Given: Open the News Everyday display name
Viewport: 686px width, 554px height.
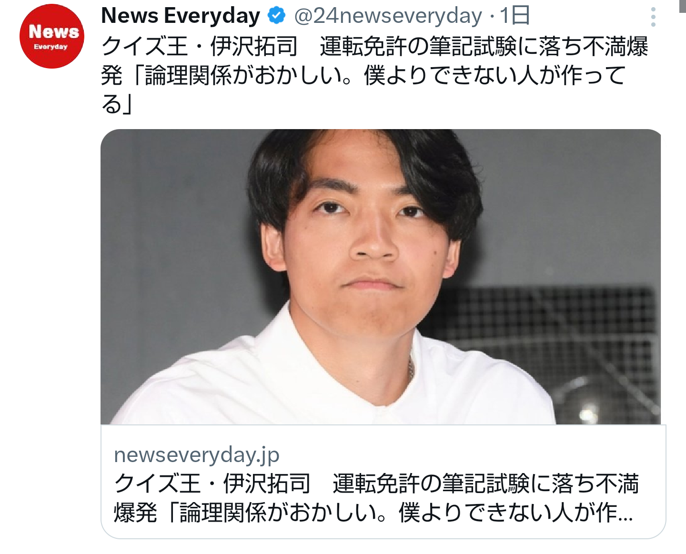Looking at the screenshot, I should [181, 16].
